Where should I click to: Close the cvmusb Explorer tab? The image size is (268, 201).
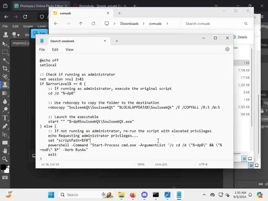[108, 13]
